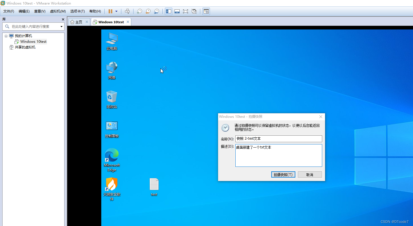Select the test text file icon
The width and height of the screenshot is (413, 226).
(154, 187)
